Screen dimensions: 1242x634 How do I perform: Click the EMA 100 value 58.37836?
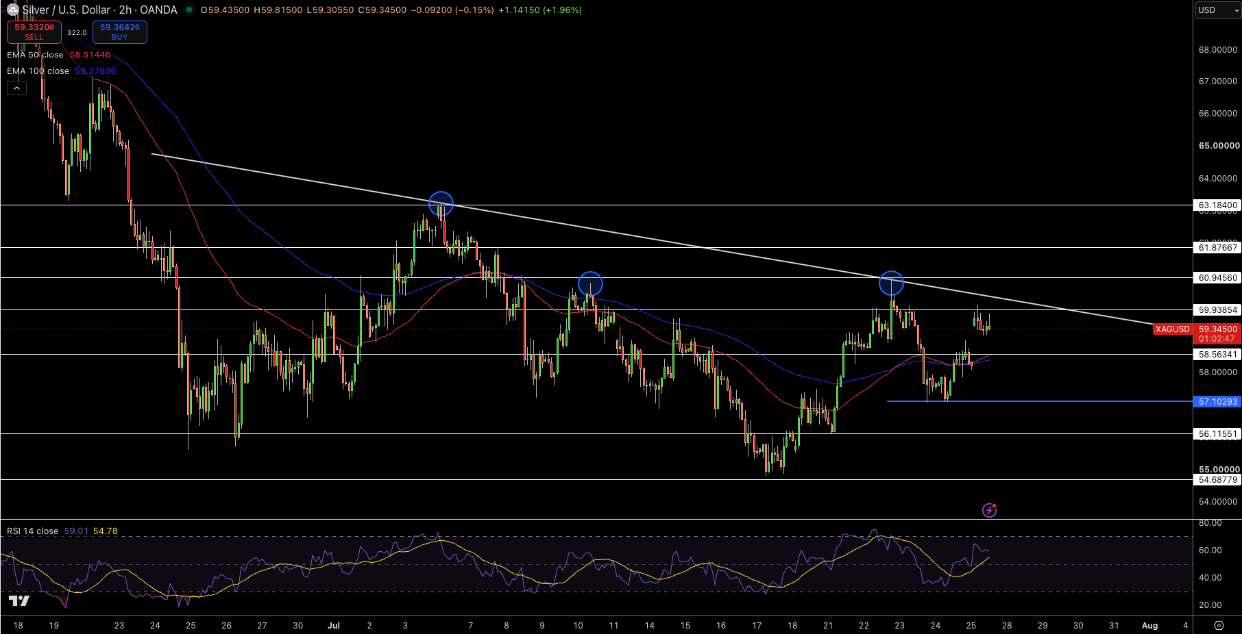95,71
